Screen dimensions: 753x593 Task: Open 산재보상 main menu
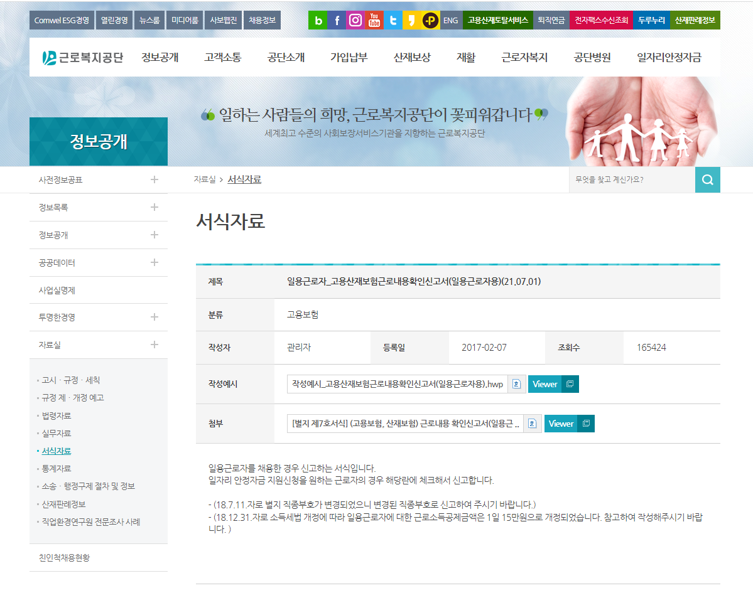pyautogui.click(x=412, y=58)
